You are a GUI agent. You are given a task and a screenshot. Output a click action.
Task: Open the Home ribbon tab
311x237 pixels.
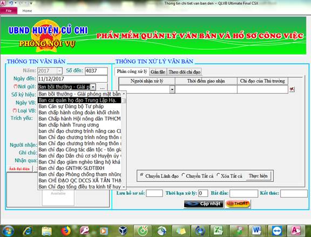(x=27, y=11)
